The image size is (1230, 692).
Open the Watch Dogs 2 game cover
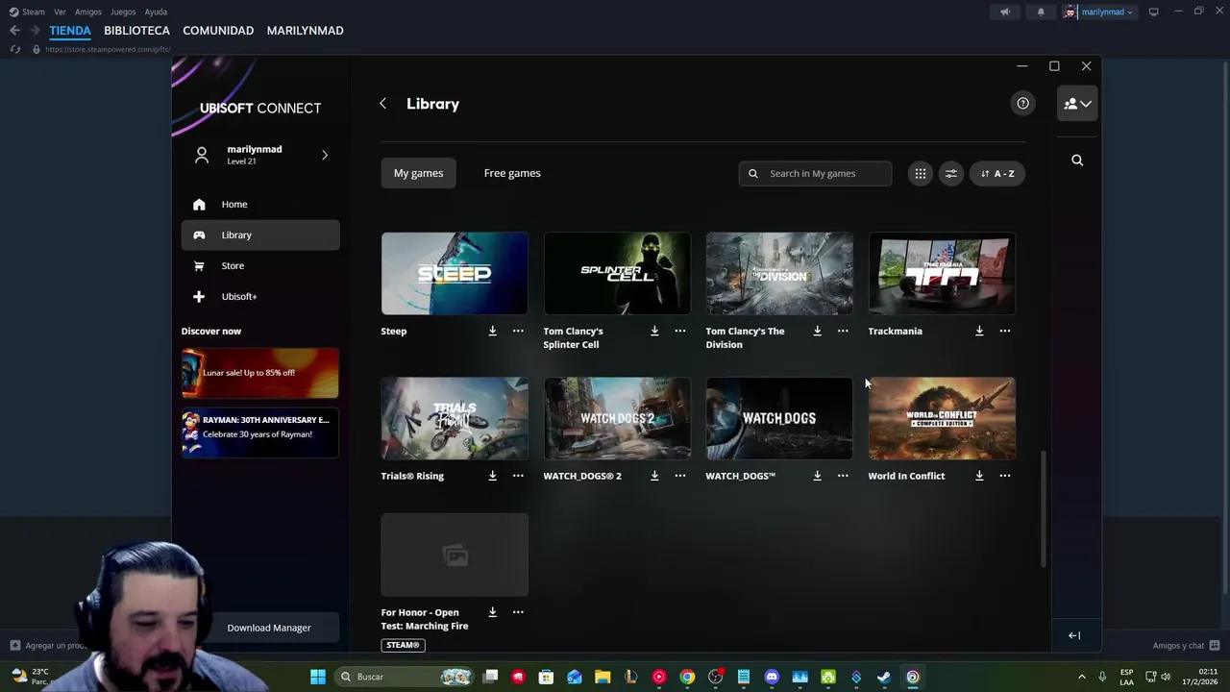coord(617,418)
